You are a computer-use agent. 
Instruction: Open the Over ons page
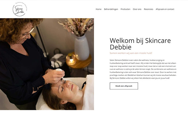137,9
